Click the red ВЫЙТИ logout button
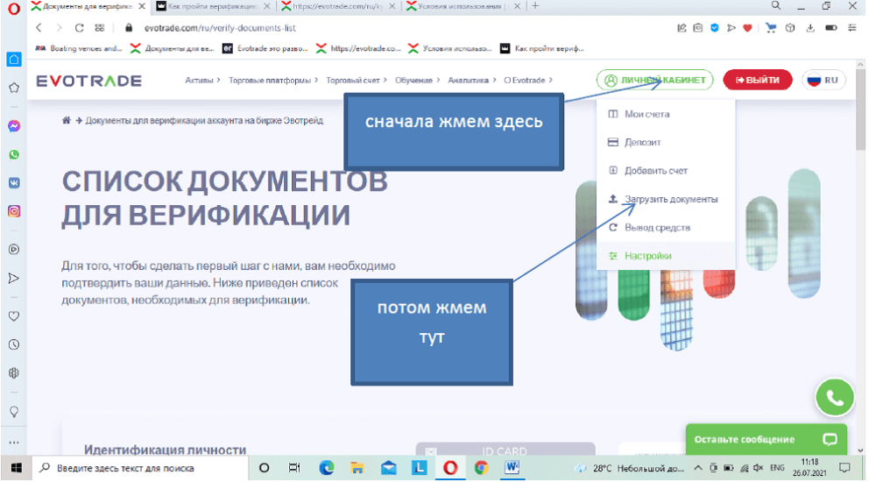Viewport: 876px width, 482px height. pos(758,80)
